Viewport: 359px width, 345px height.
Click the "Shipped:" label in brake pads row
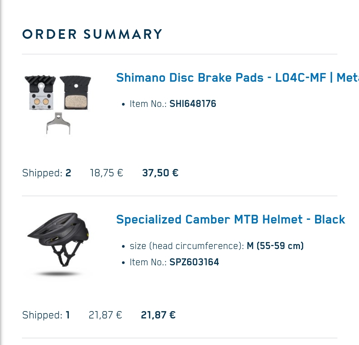tap(42, 173)
